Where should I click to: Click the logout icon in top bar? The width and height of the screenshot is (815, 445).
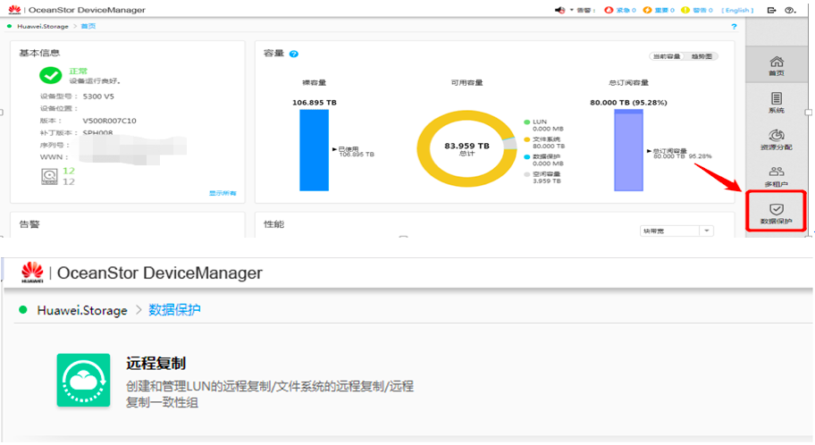pos(771,10)
